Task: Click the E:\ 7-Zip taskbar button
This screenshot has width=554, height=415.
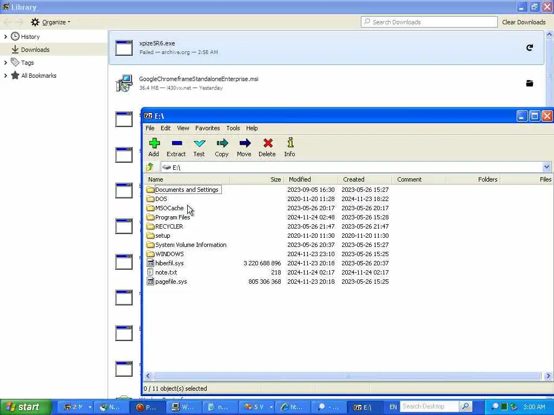Action: click(364, 407)
